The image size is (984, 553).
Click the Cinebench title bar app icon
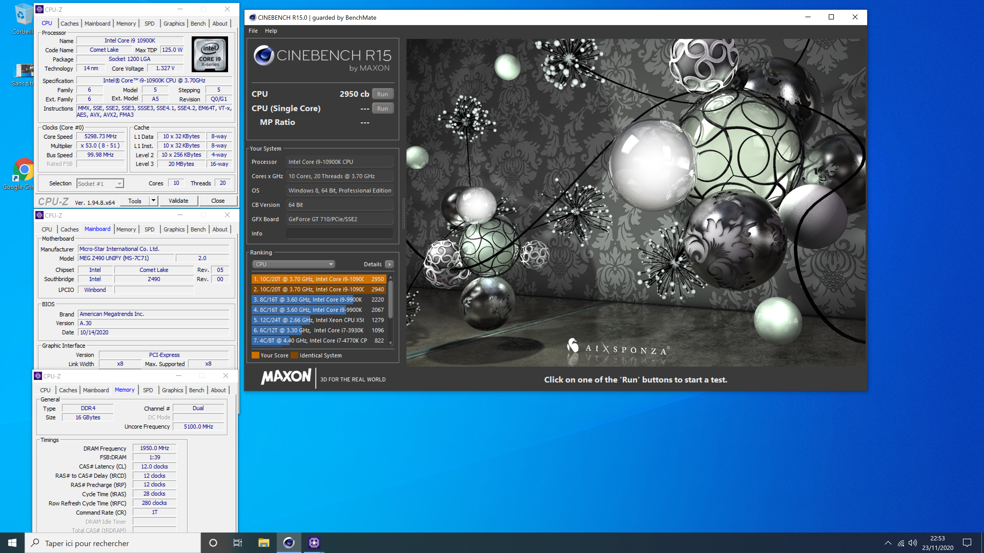tap(252, 18)
